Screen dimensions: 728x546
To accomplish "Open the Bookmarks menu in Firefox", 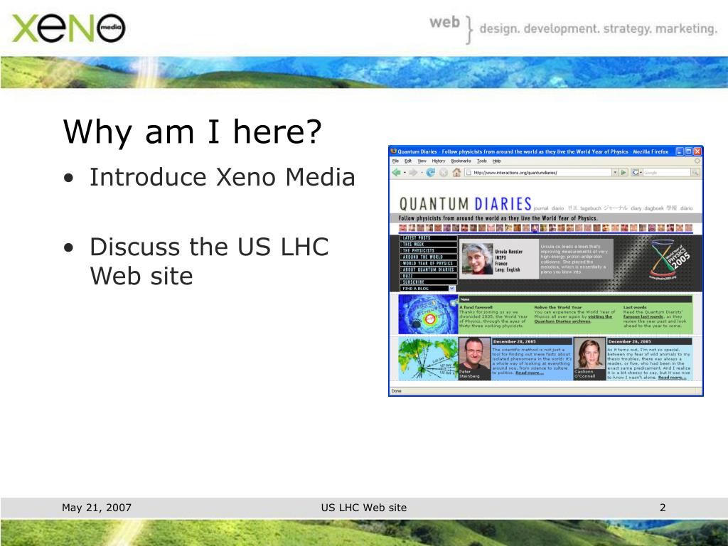I will click(461, 161).
